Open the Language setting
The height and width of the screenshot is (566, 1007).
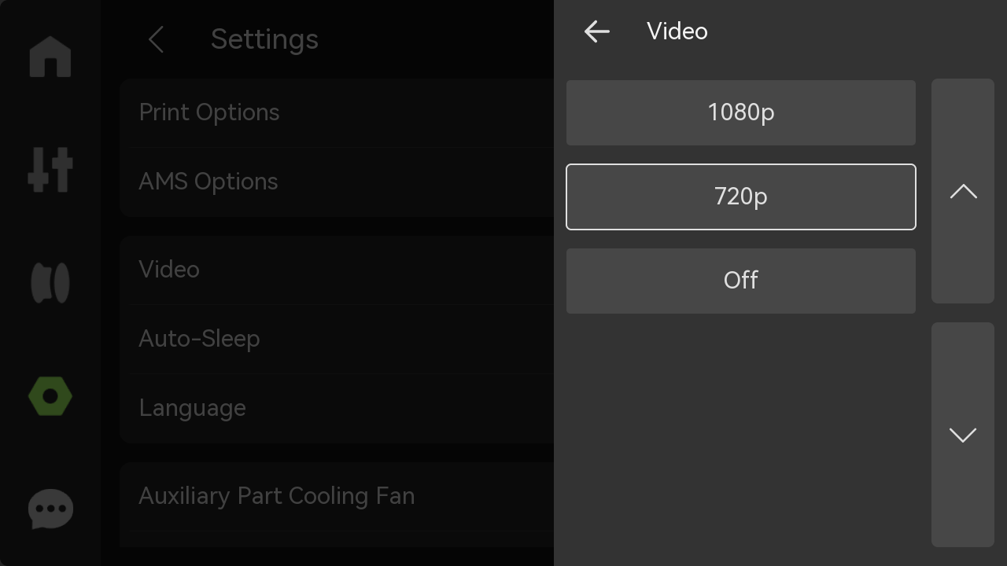coord(337,408)
